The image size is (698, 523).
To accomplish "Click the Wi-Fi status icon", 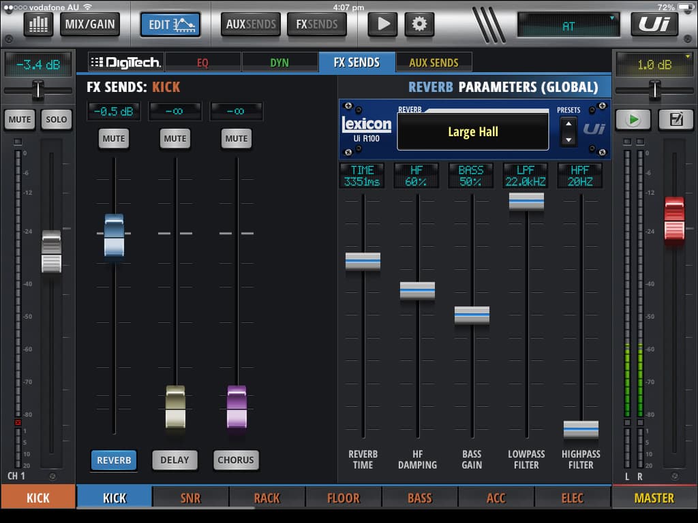I will [x=87, y=7].
